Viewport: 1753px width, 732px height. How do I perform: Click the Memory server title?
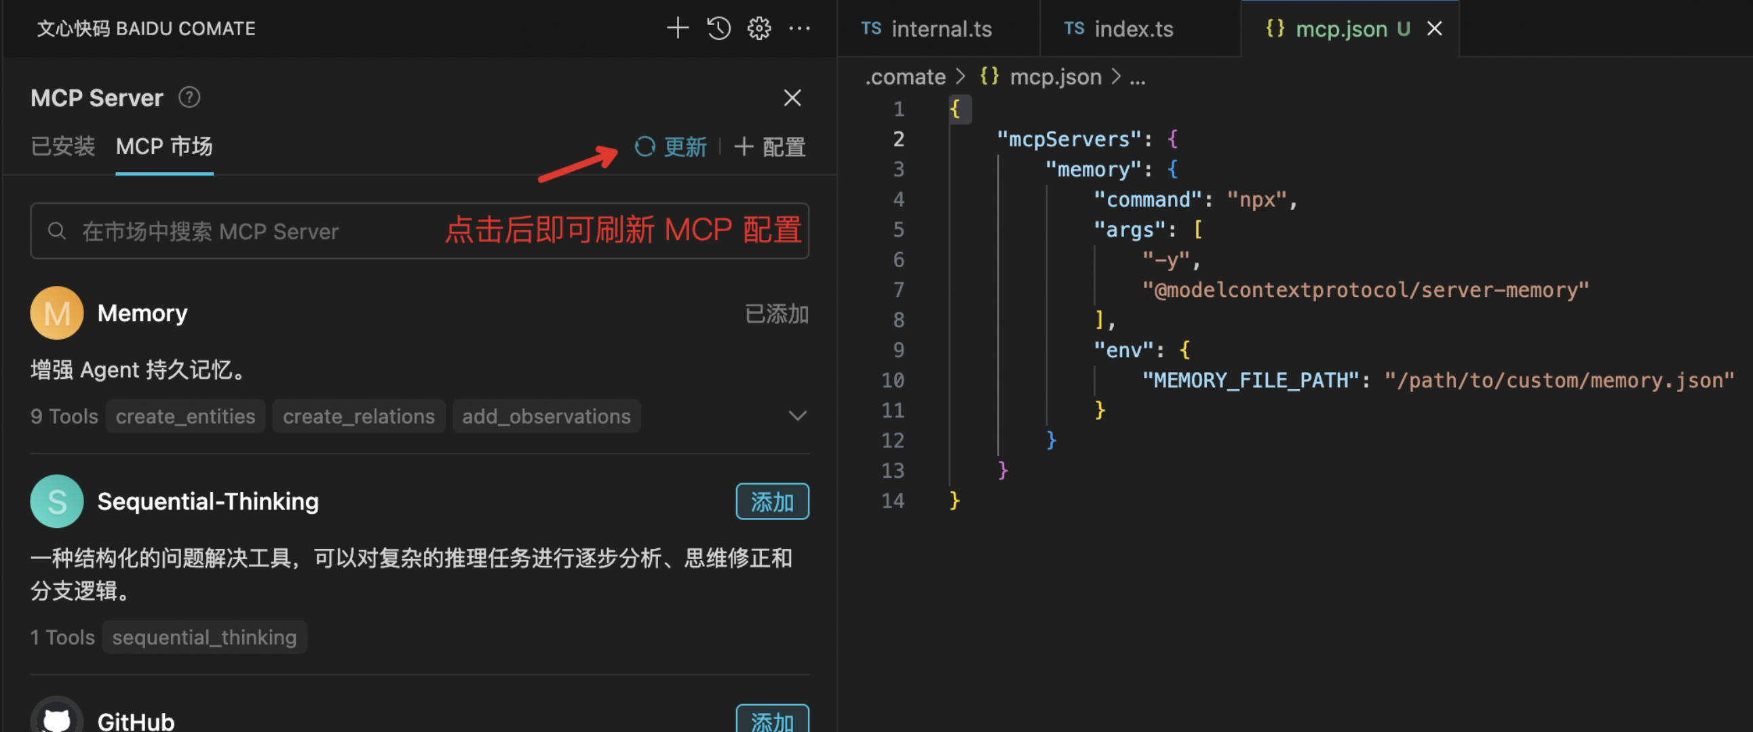tap(142, 313)
